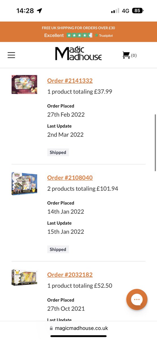Tap the Celebrations Zacian box thumbnail
This screenshot has width=157, height=340.
[x=24, y=183]
